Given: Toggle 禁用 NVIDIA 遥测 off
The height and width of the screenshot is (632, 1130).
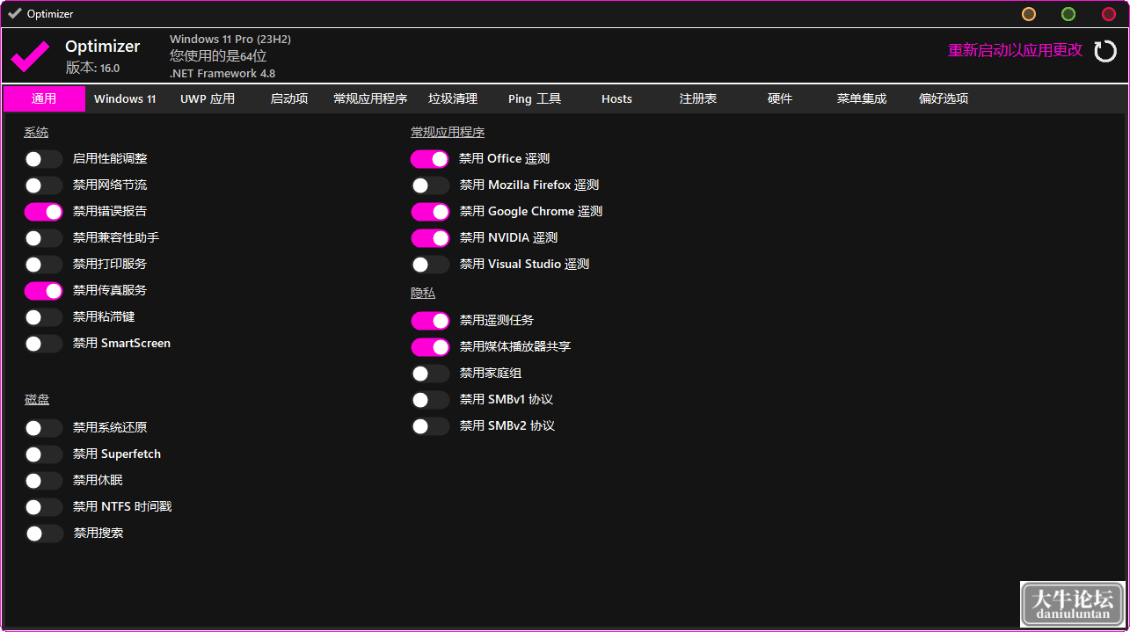Looking at the screenshot, I should 430,238.
